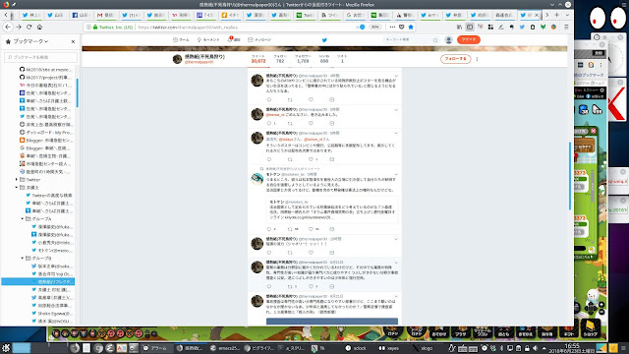Click the モトケン tweet avatar

pos(257,179)
